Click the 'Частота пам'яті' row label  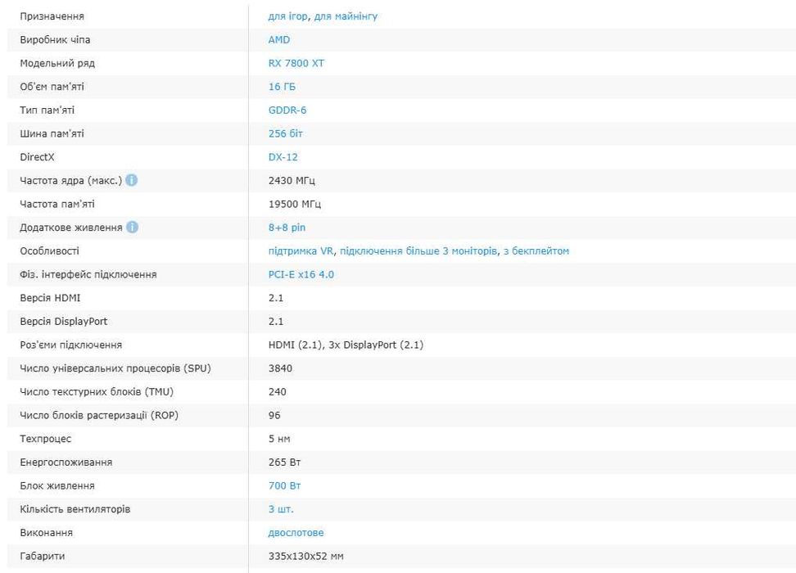[57, 204]
